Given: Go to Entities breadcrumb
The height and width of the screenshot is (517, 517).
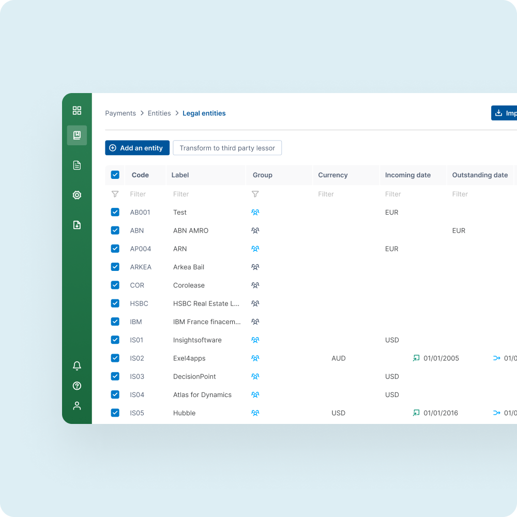Looking at the screenshot, I should point(159,113).
